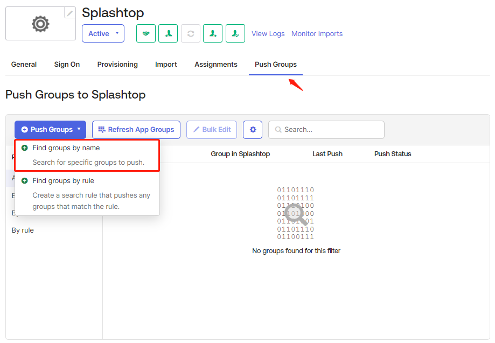Image resolution: width=495 pixels, height=343 pixels.
Task: Select the Assignments tab
Action: pos(216,65)
